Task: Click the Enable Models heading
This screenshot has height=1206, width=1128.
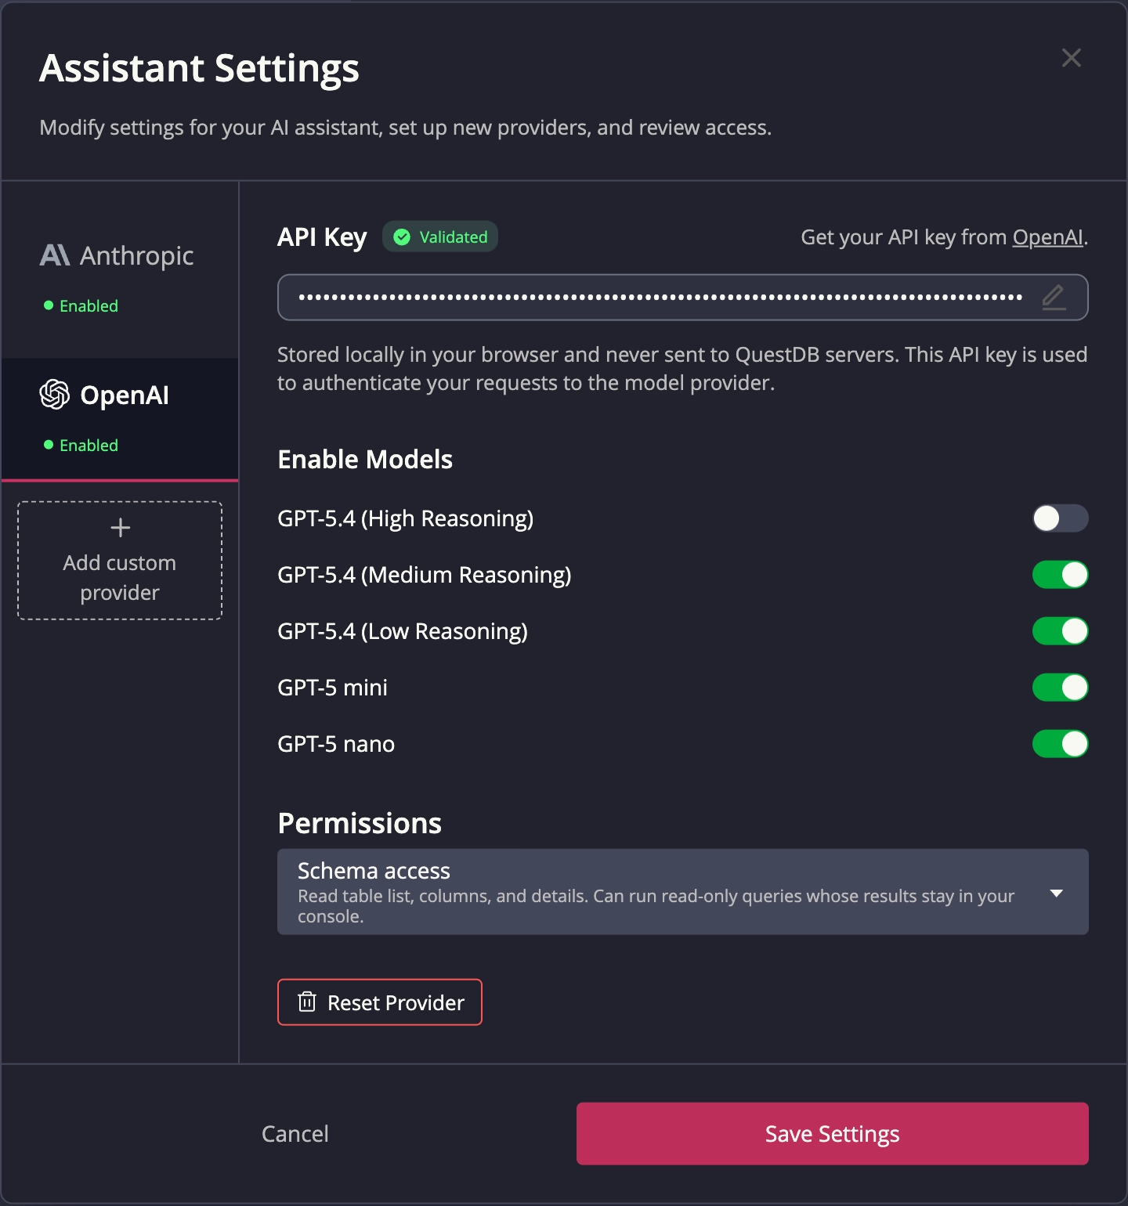Action: pyautogui.click(x=365, y=459)
